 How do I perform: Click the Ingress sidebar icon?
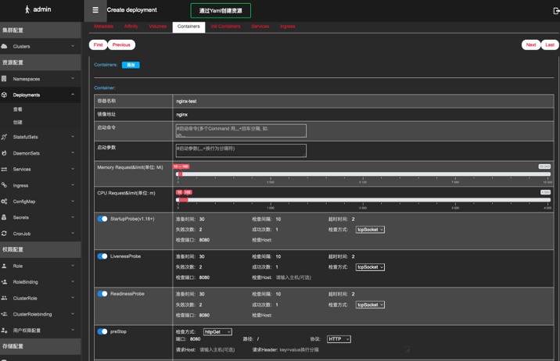(x=4, y=185)
